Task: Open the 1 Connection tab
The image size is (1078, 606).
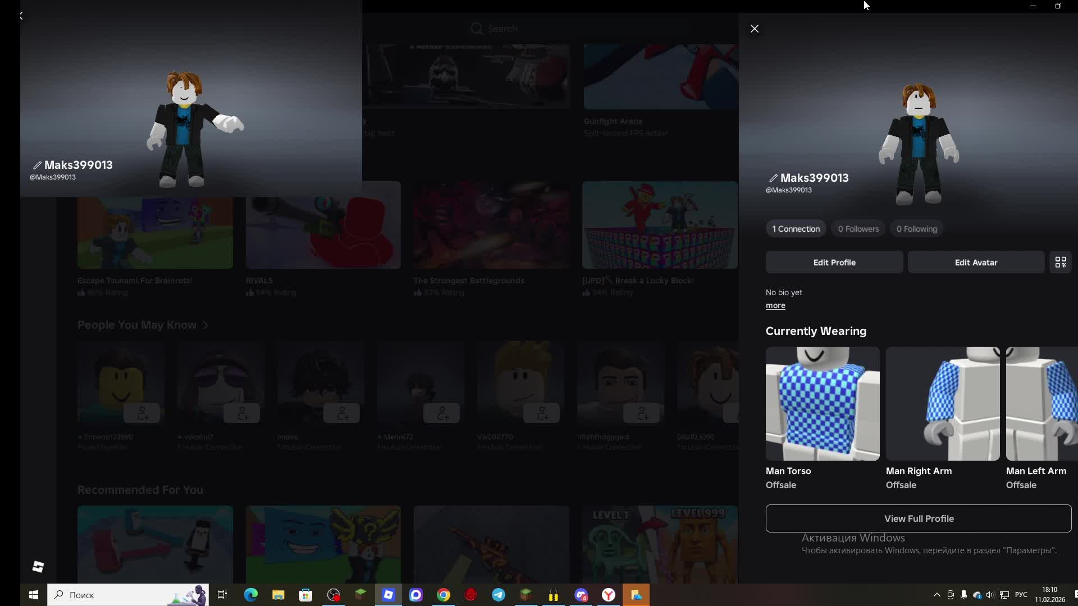Action: (x=796, y=229)
